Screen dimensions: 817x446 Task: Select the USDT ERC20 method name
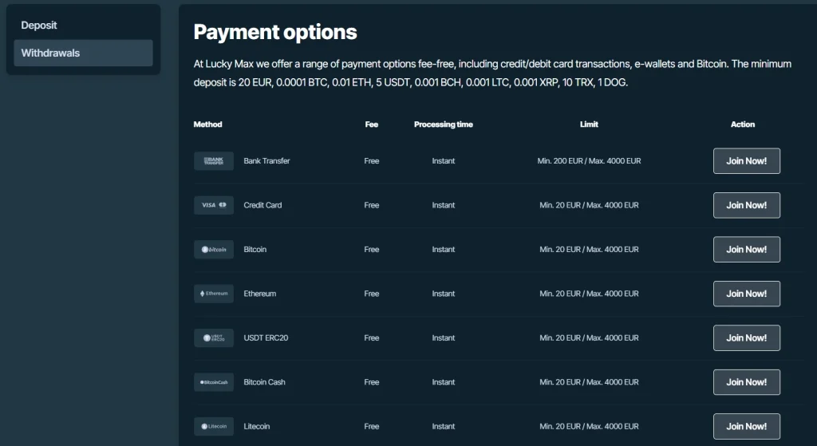click(266, 338)
